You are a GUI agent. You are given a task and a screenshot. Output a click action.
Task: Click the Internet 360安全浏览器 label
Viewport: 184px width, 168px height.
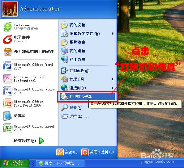point(26,27)
